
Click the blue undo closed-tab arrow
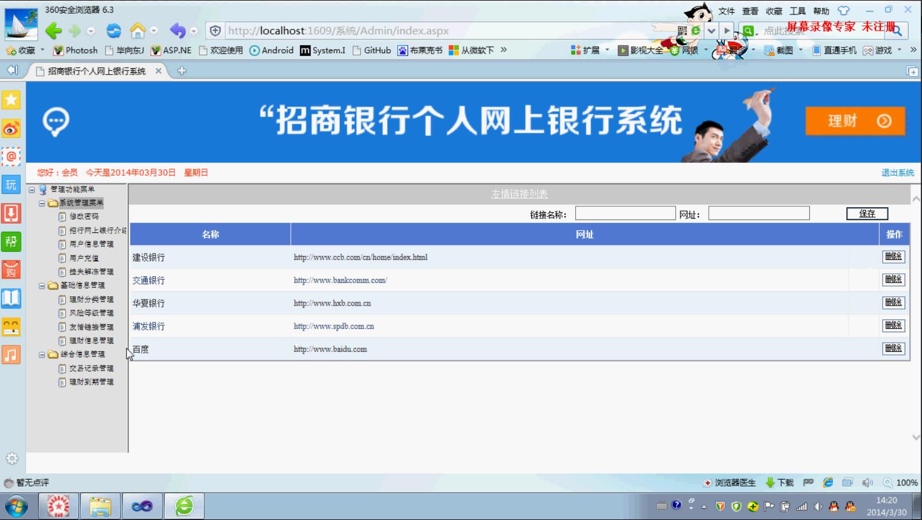coord(177,31)
